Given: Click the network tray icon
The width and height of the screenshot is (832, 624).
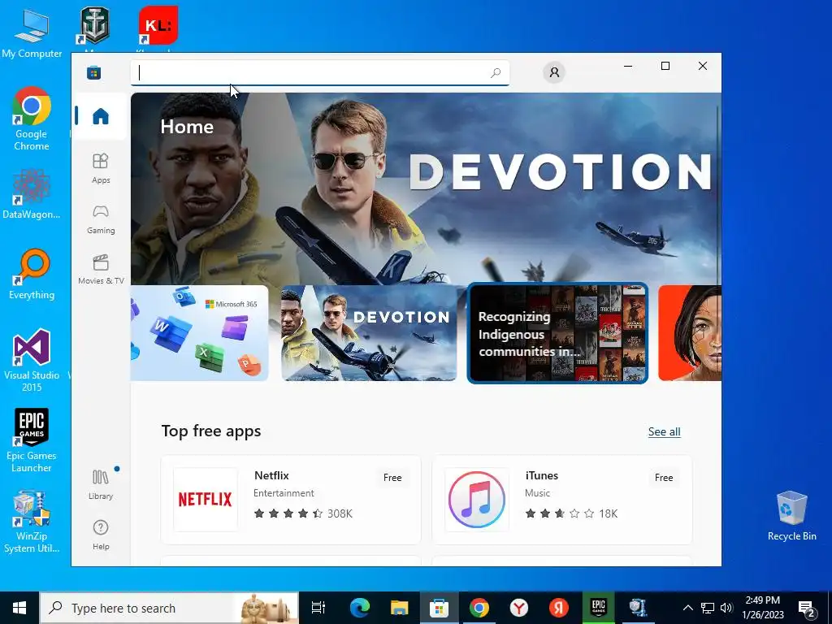Looking at the screenshot, I should pos(708,608).
